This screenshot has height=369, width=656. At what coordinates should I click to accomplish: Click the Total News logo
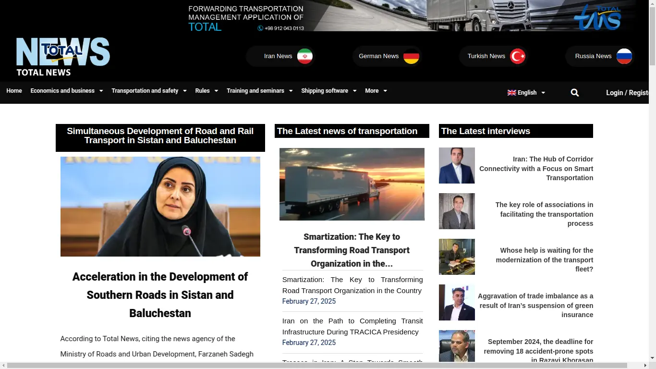point(63,57)
